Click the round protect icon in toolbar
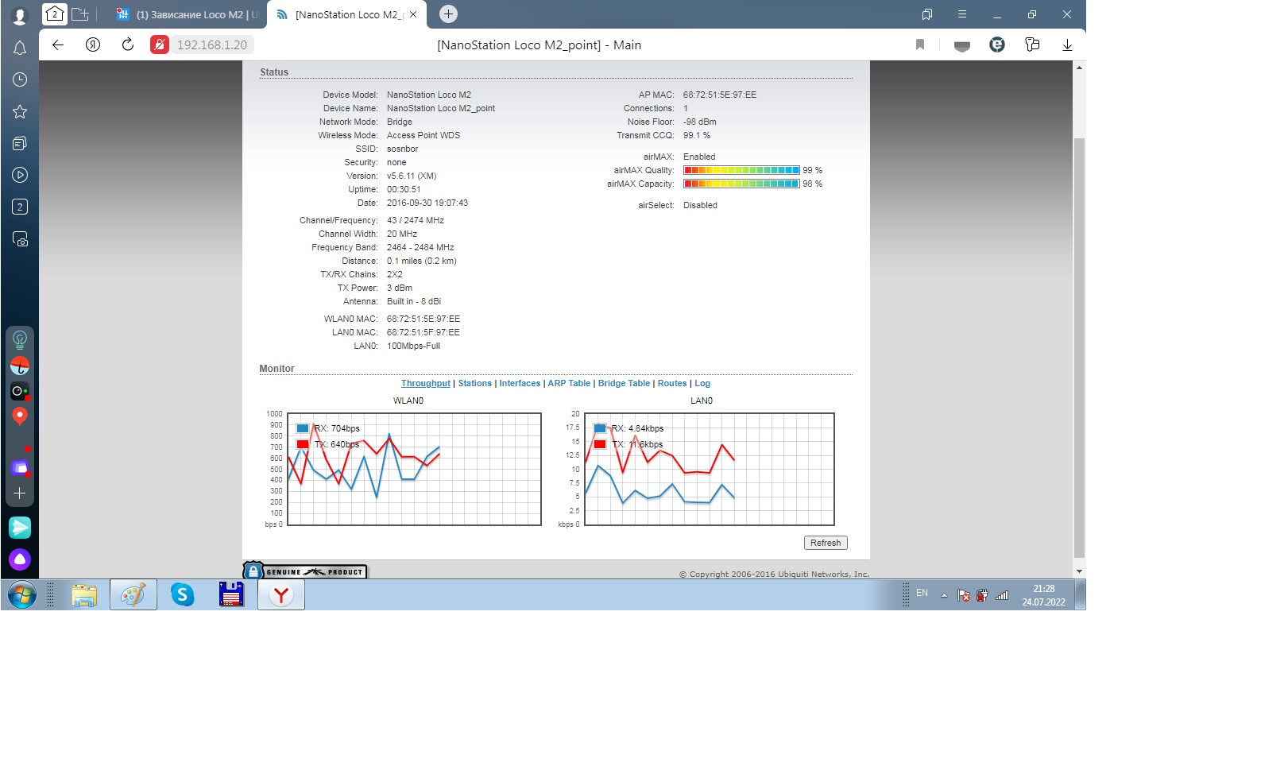The image size is (1284, 774). point(997,45)
